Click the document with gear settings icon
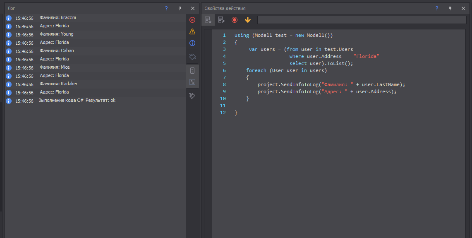472x238 pixels. coord(208,20)
